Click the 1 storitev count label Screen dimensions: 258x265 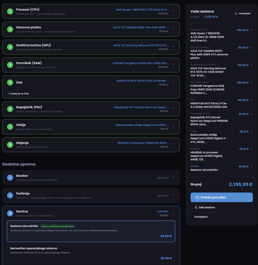(162, 211)
